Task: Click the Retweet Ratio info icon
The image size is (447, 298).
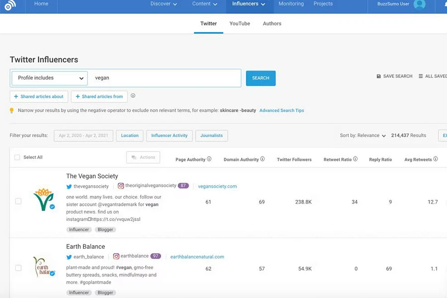Action: click(355, 159)
